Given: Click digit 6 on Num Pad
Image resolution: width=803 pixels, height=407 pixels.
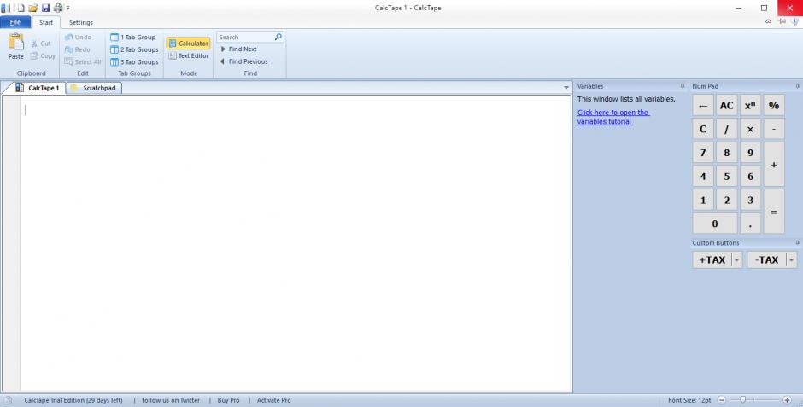Looking at the screenshot, I should pos(750,177).
